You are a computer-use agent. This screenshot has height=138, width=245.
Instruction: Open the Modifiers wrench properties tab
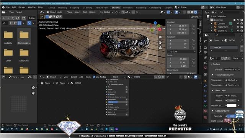[205, 86]
